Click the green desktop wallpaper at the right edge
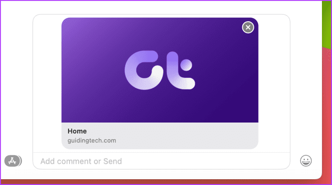The width and height of the screenshot is (332, 185). point(327,24)
